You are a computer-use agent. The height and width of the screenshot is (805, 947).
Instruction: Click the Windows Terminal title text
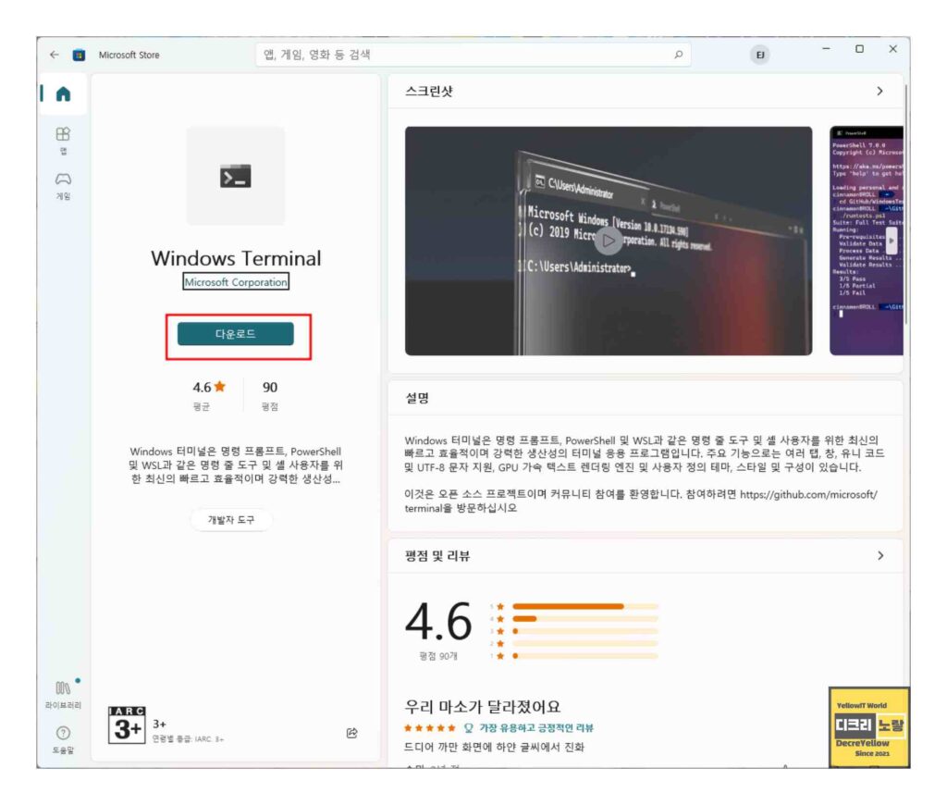[x=236, y=259]
